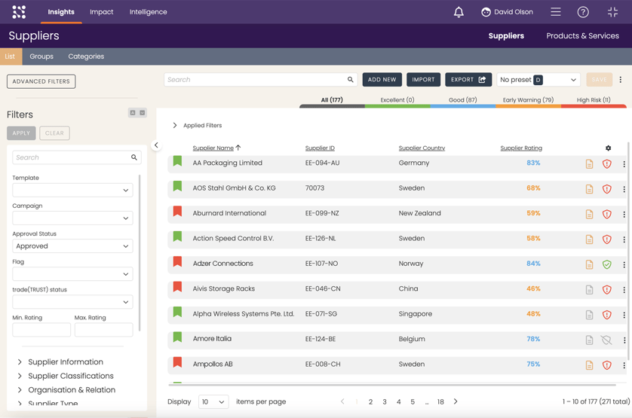The width and height of the screenshot is (632, 418).
Task: Open the Categories tab
Action: (86, 56)
